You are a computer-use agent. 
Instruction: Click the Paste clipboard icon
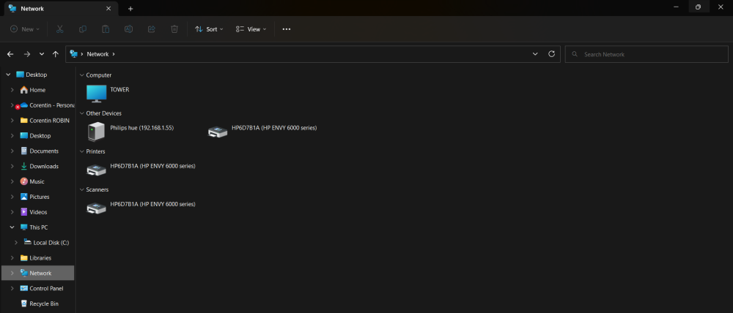106,29
